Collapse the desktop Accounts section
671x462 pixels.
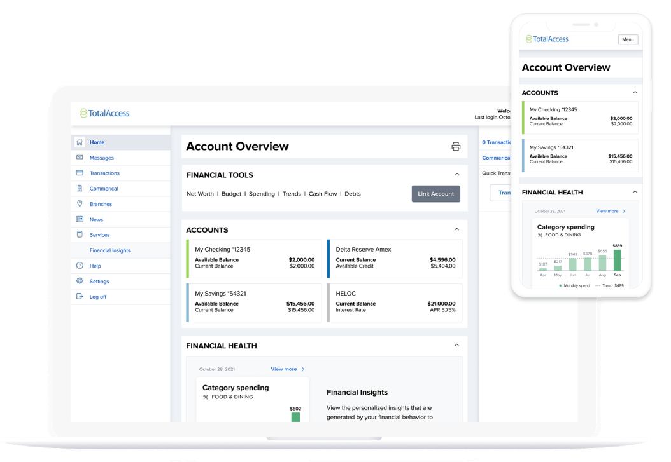456,229
